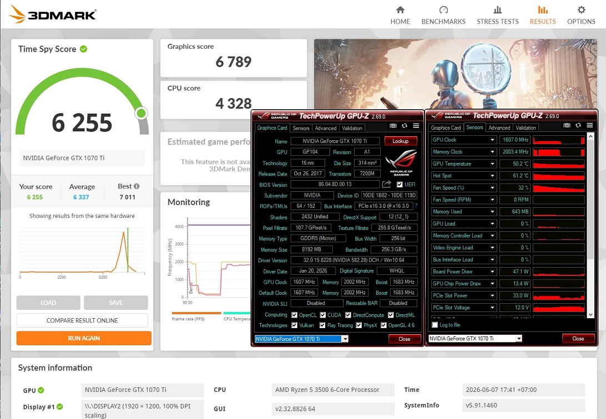Switch to Advanced tab in left GPU-Z
The height and width of the screenshot is (419, 606).
[325, 128]
